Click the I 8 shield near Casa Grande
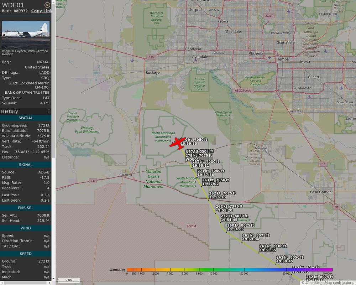The width and height of the screenshot is (356, 285). [336, 207]
